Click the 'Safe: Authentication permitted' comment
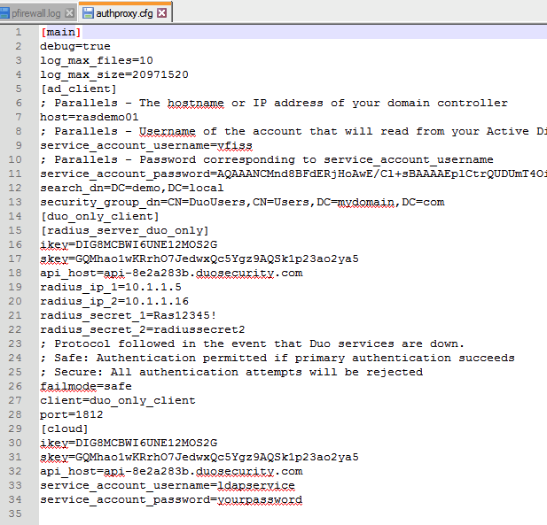The height and width of the screenshot is (525, 547). [x=277, y=358]
